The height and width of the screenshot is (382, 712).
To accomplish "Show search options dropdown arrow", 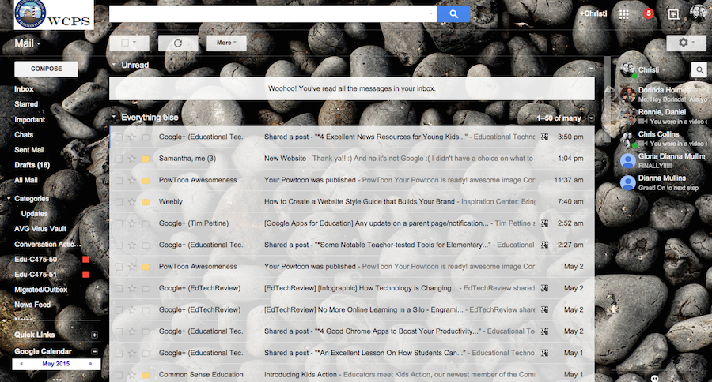I will [x=431, y=13].
